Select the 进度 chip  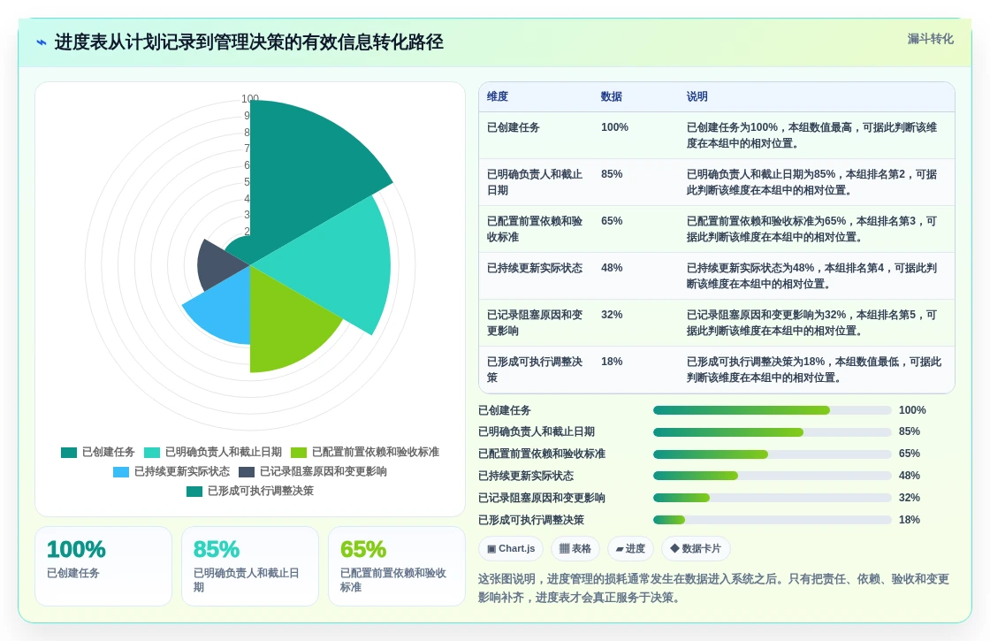(630, 548)
